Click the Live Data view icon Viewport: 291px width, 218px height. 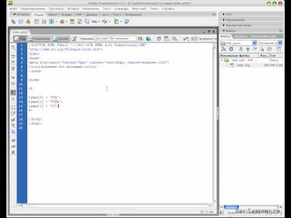pos(74,38)
